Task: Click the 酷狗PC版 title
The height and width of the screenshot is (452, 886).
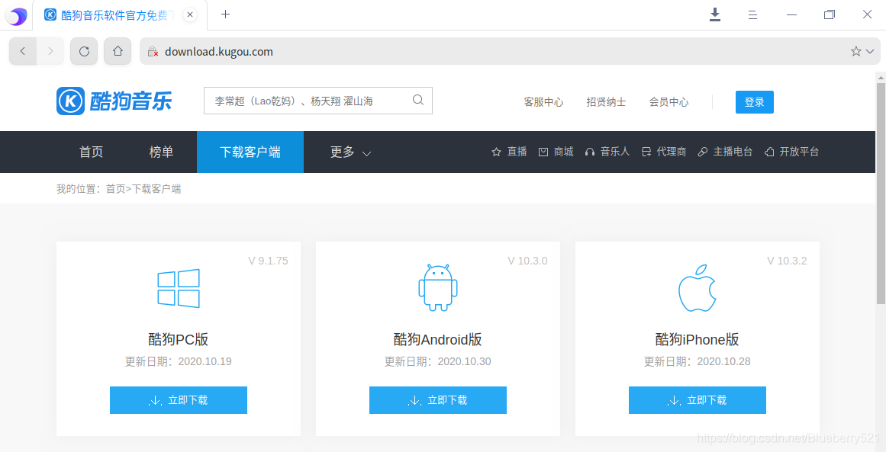Action: click(x=179, y=340)
